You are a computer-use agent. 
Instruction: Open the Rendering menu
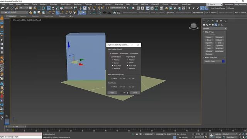[78, 4]
